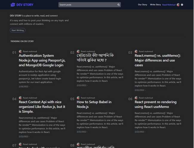
Task: Click the 2/22/2022 date on post 02
Action: tap(81, 85)
